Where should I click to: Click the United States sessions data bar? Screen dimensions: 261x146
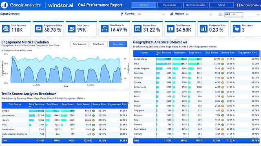pos(164,59)
